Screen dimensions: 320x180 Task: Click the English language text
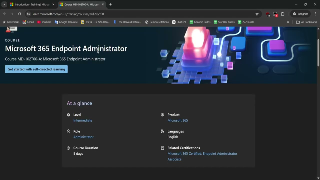[173, 137]
